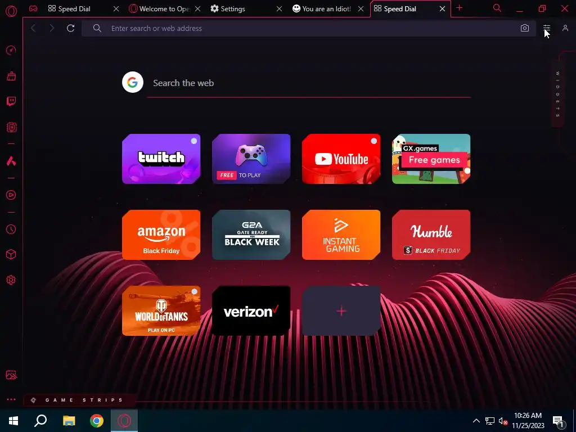Open the World of Tanks tile

161,310
